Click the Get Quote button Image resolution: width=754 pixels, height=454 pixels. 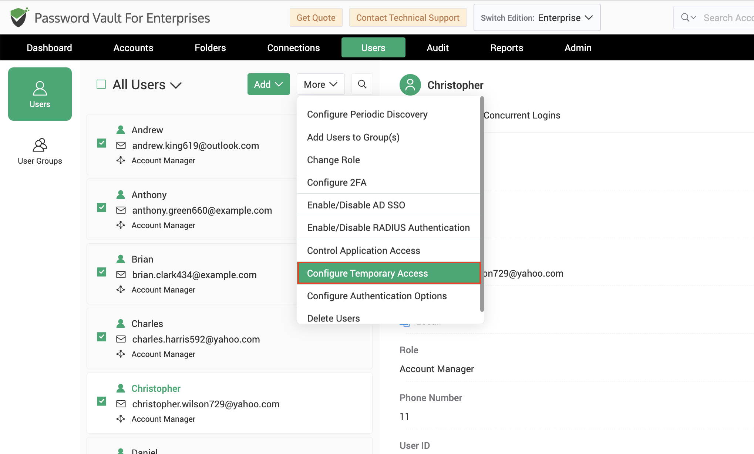pos(316,17)
